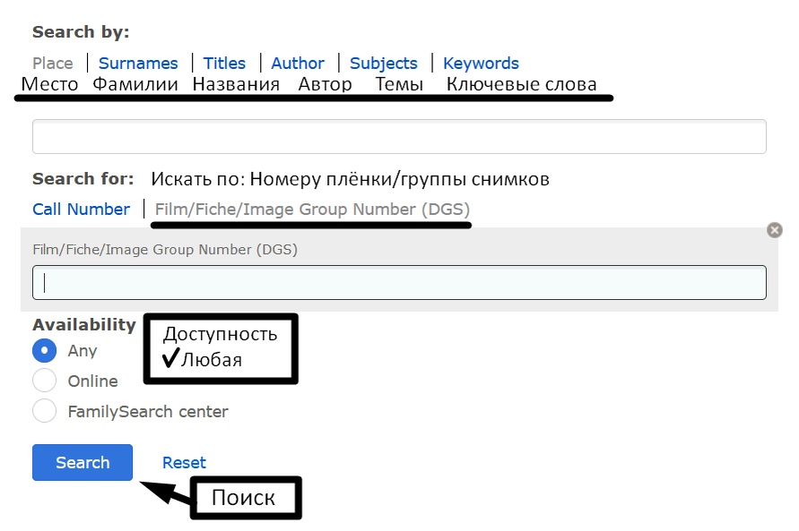Switch to Call Number search
The height and width of the screenshot is (531, 799).
coord(81,209)
